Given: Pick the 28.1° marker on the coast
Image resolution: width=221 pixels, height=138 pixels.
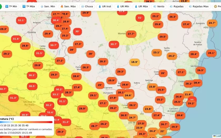Looking at the screenshot, I should (211, 53).
